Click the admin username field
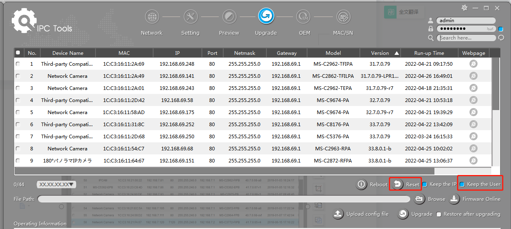Screen dimensions: 511x229 pyautogui.click(x=466, y=21)
